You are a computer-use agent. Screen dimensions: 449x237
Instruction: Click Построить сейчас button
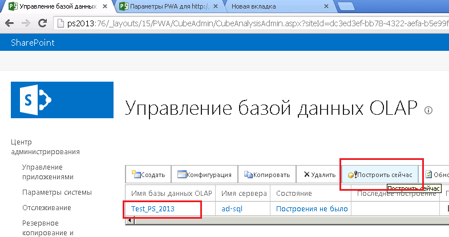pyautogui.click(x=380, y=174)
